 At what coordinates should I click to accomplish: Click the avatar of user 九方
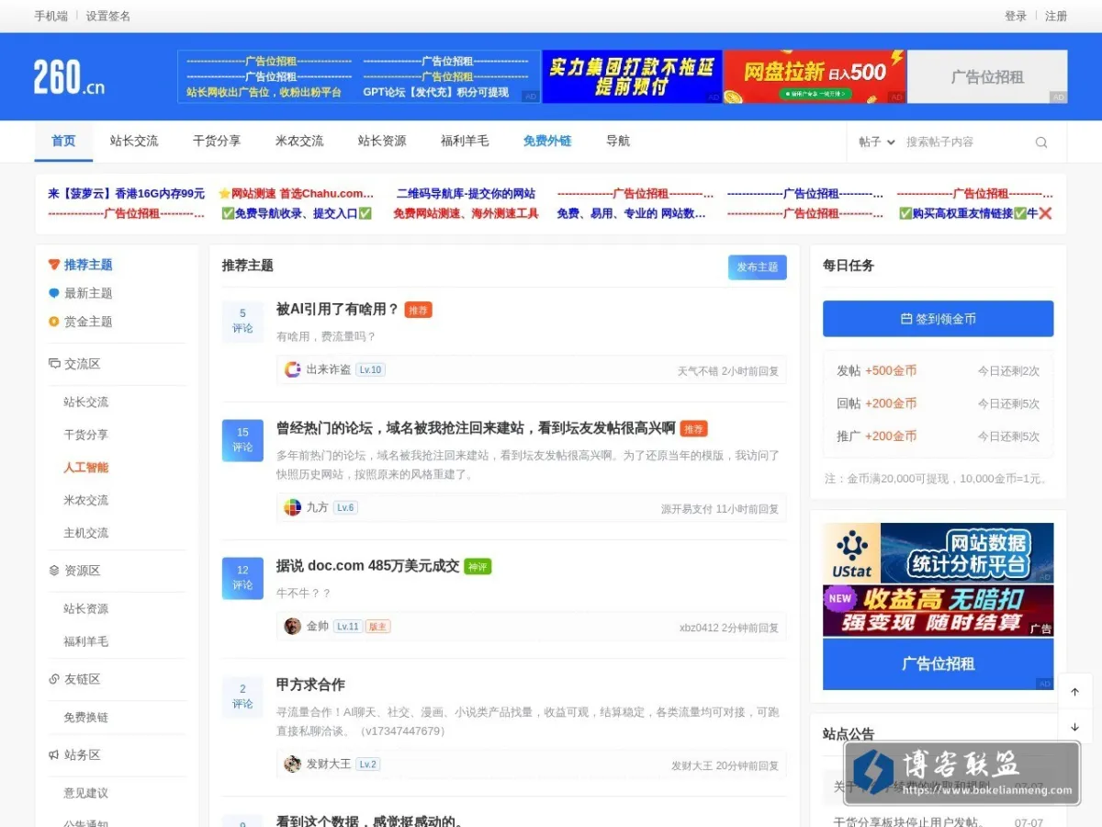tap(293, 507)
